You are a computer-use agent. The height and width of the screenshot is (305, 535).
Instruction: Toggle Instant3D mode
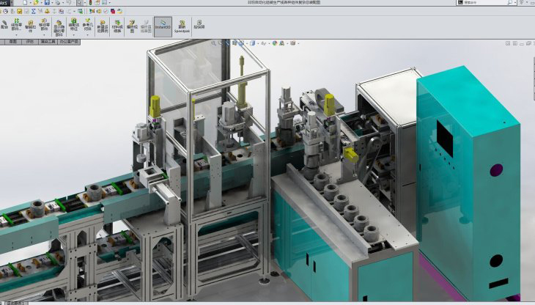(163, 26)
